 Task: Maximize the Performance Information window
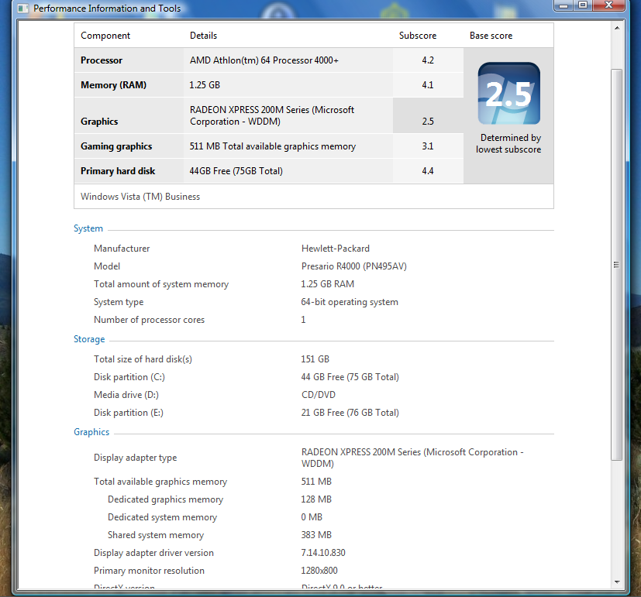(583, 5)
